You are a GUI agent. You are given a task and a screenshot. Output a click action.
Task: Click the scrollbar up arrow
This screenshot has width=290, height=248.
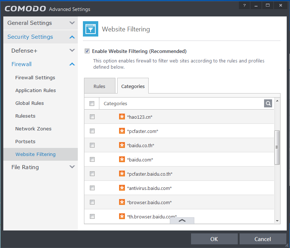[277, 101]
